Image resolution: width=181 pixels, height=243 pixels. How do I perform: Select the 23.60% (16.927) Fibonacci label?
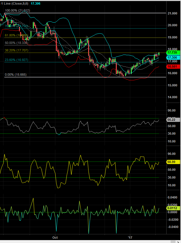coord(17,60)
